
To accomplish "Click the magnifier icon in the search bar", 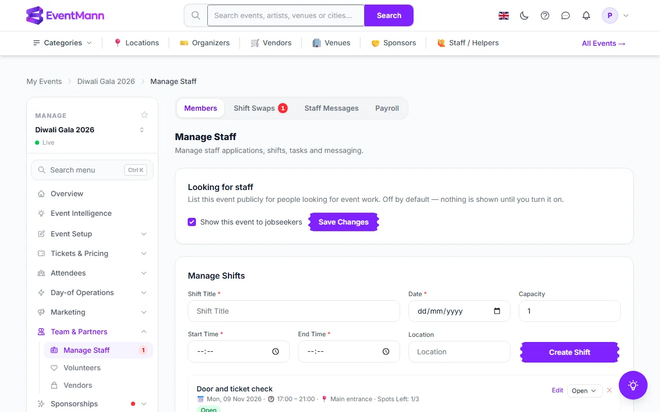I will point(196,15).
